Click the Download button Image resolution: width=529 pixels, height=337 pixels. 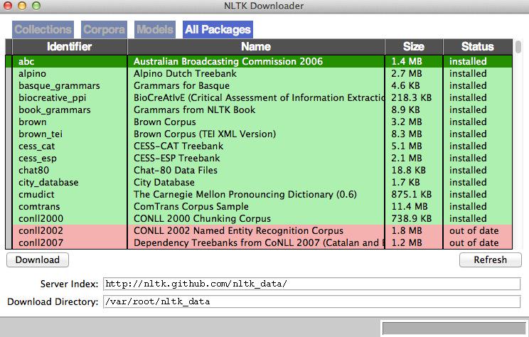click(x=38, y=260)
